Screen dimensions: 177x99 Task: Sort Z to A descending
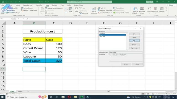click(x=66, y=12)
